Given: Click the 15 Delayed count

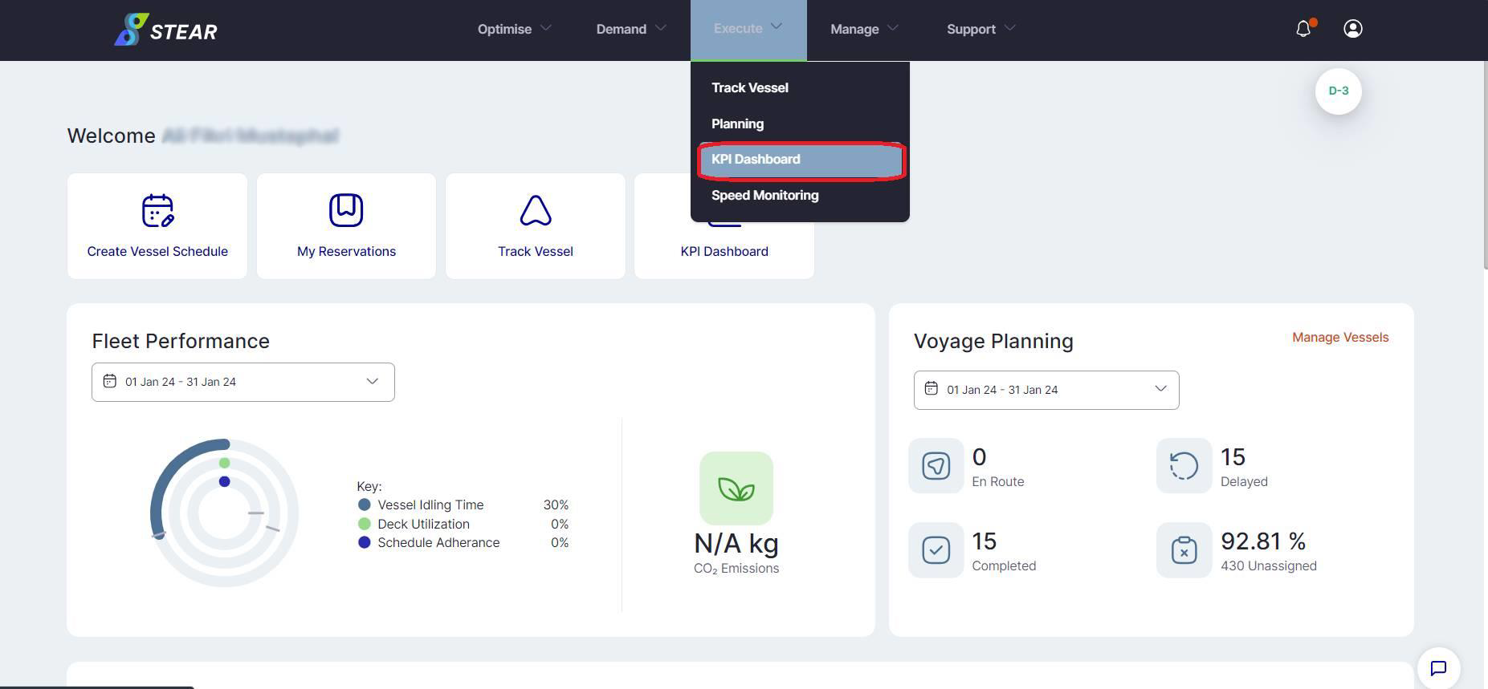Looking at the screenshot, I should coord(1233,457).
